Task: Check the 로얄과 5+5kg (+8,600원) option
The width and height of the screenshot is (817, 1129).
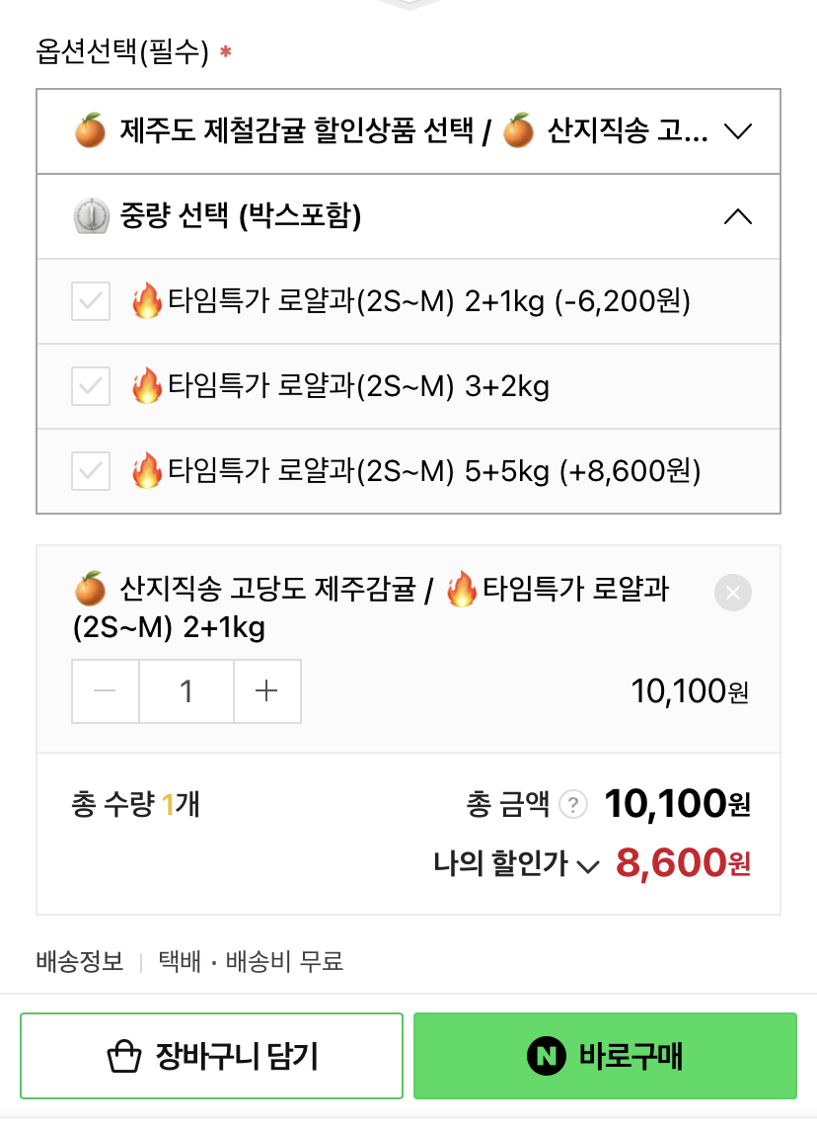Action: pyautogui.click(x=91, y=471)
